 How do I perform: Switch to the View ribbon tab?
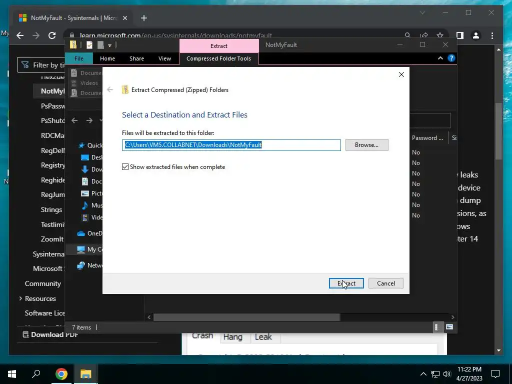[164, 58]
